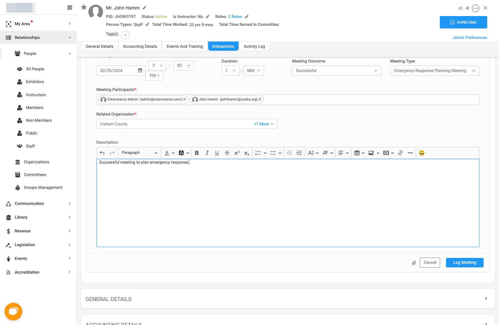The height and width of the screenshot is (325, 499).
Task: Apply strikethrough formatting
Action: click(227, 153)
